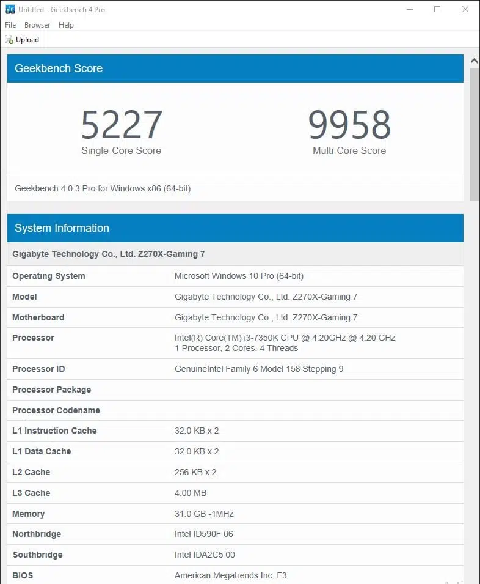Image resolution: width=480 pixels, height=584 pixels.
Task: Click the Geekbench 4.0.3 Pro version text
Action: click(x=103, y=188)
